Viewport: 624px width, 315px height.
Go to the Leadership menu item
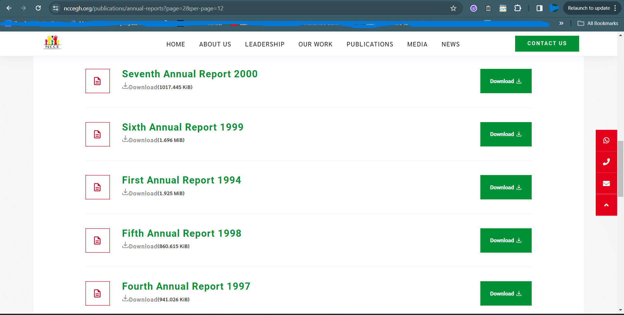265,44
